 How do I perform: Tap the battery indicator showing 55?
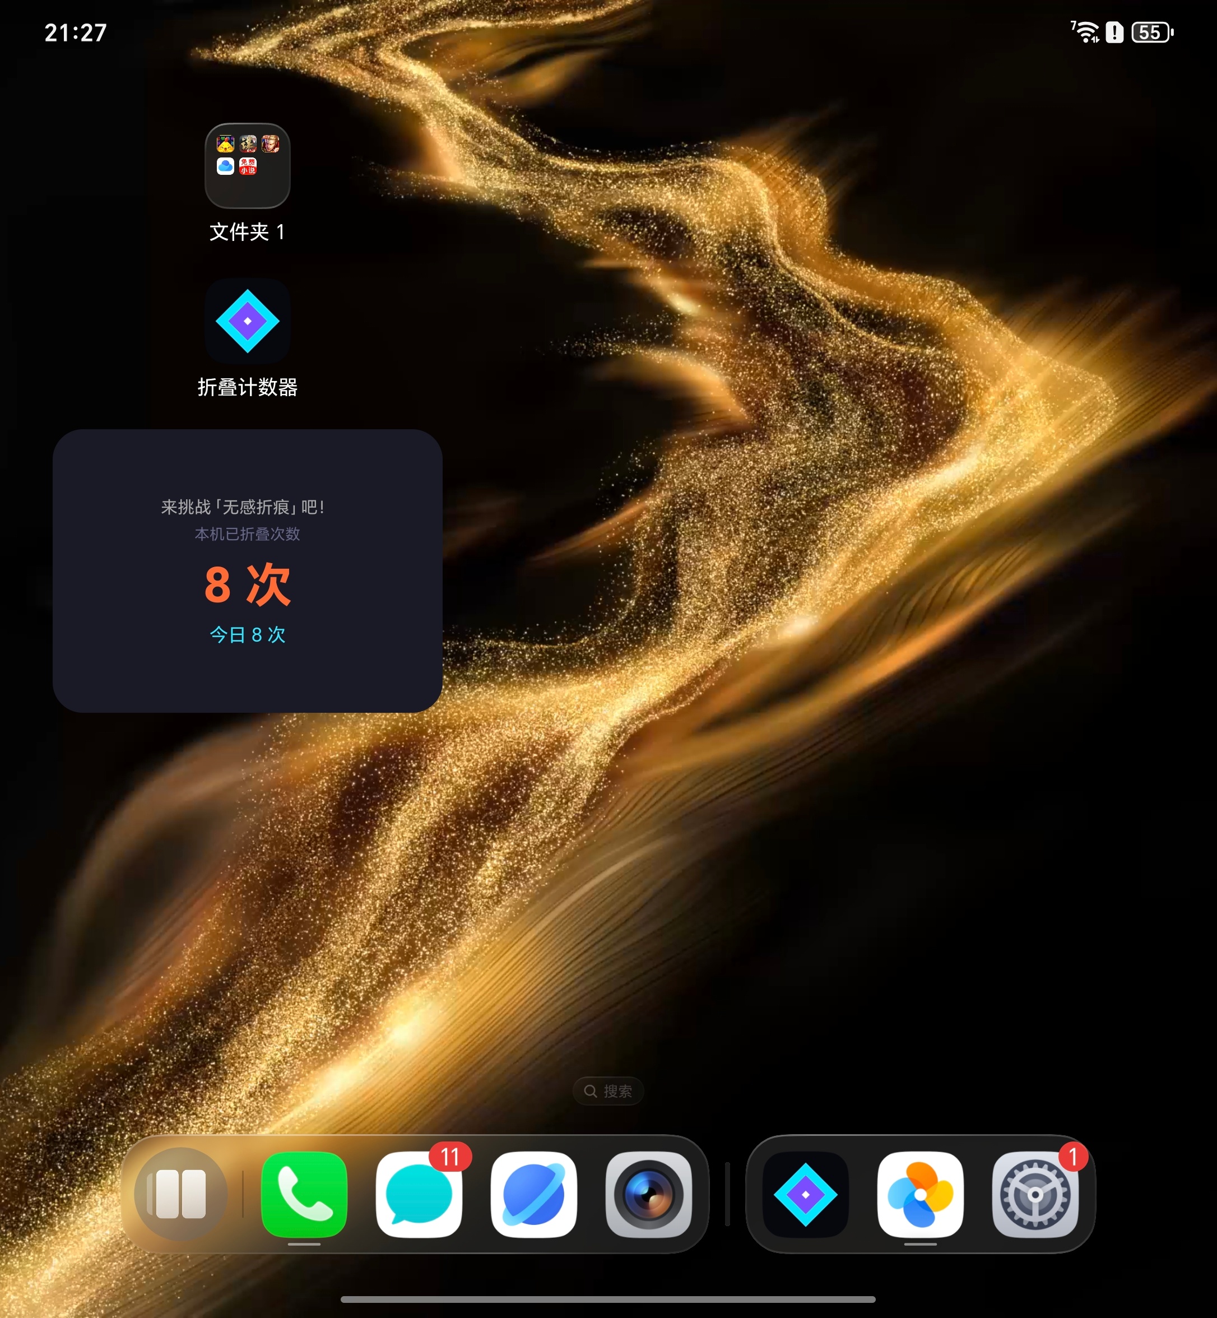click(x=1152, y=31)
